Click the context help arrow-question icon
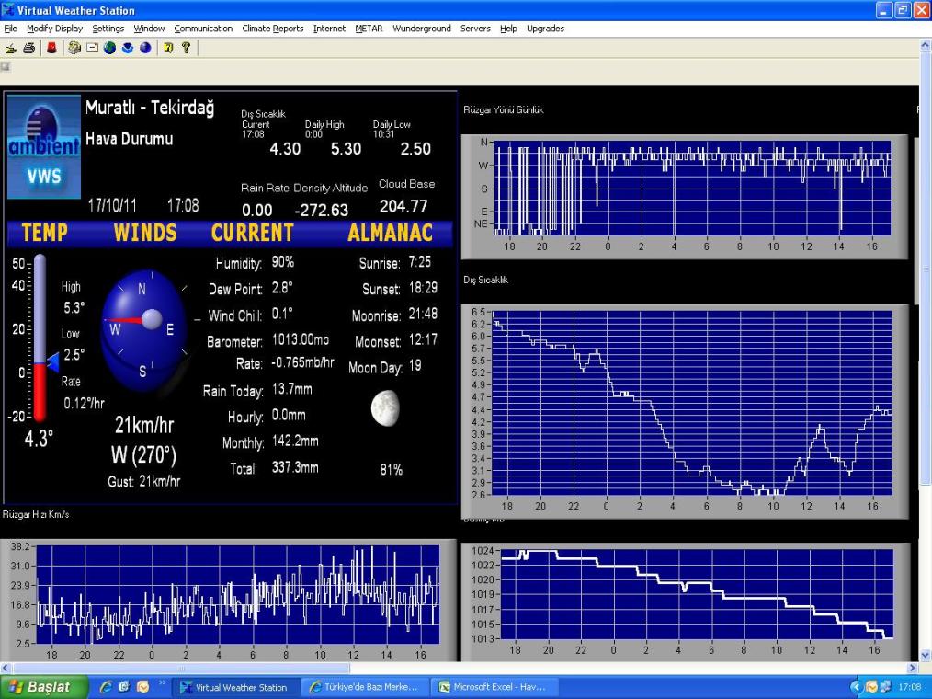932x699 pixels. (x=168, y=48)
